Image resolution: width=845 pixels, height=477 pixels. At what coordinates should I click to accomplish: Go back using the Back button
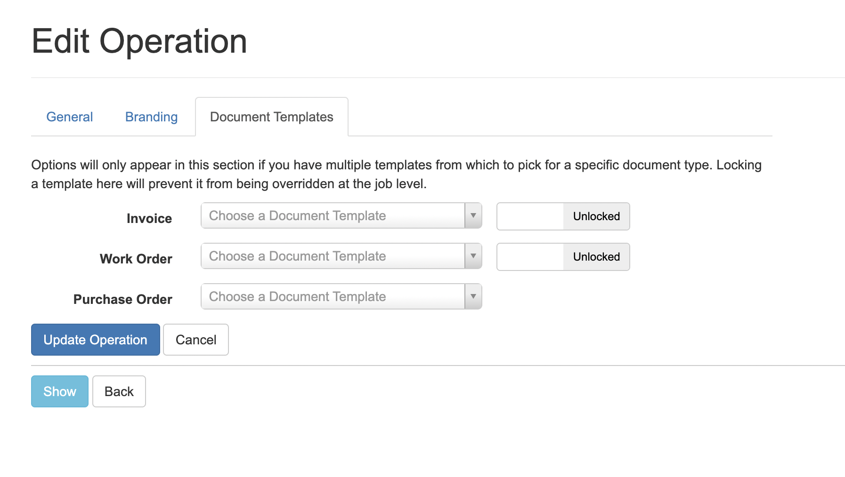point(119,391)
